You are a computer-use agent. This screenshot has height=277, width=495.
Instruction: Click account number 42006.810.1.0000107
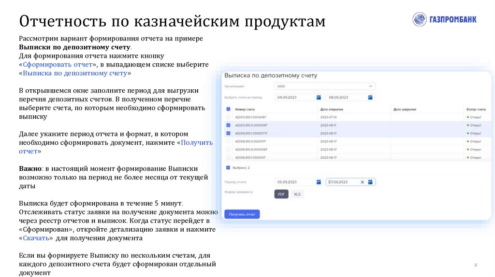(250, 158)
